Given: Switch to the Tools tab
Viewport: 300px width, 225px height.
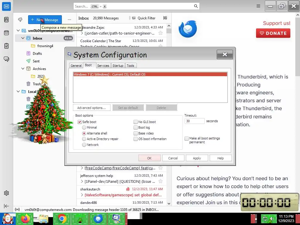Looking at the screenshot, I should [130, 65].
